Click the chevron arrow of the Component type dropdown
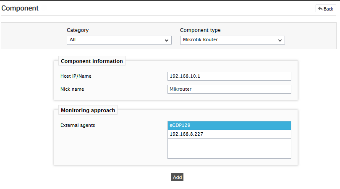 (x=280, y=40)
